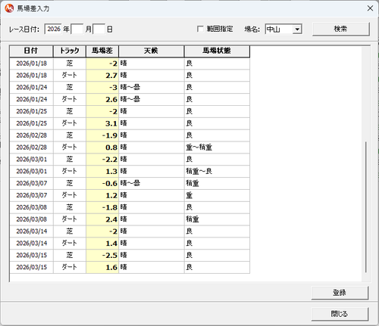Click the 日付 column header
Screen dimensions: 379x326
(31, 51)
